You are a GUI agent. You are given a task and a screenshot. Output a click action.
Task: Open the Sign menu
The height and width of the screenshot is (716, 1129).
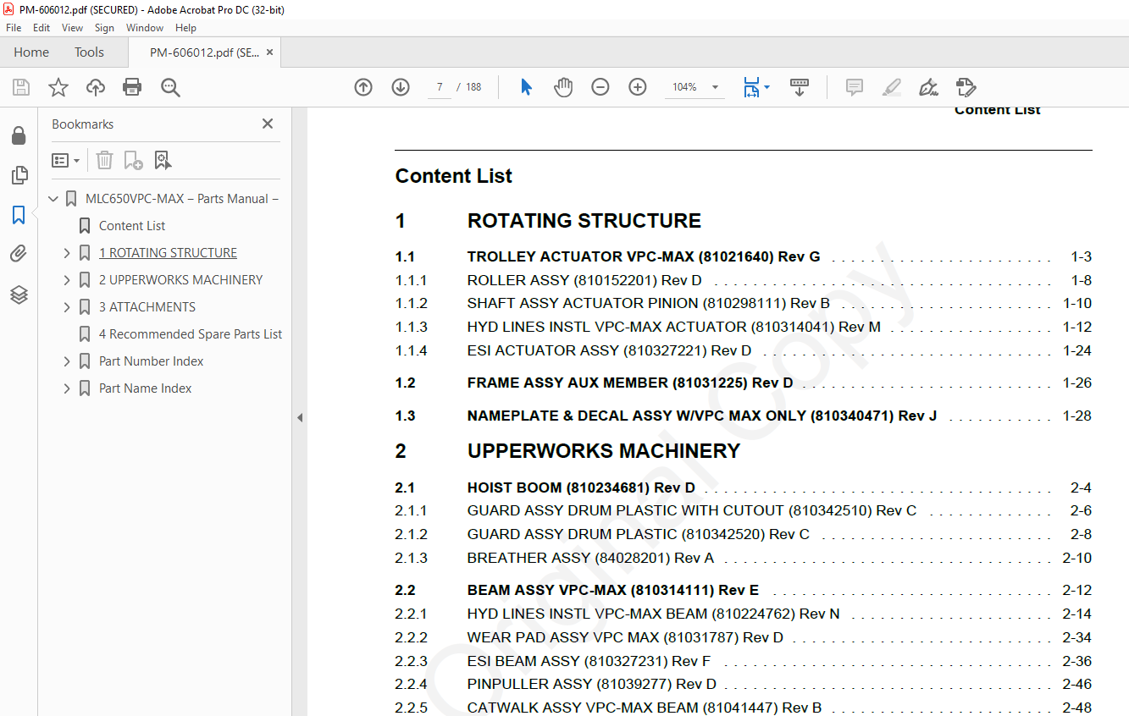click(x=104, y=28)
